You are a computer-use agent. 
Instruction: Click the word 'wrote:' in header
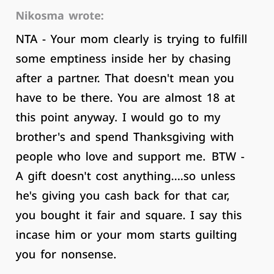(87, 16)
